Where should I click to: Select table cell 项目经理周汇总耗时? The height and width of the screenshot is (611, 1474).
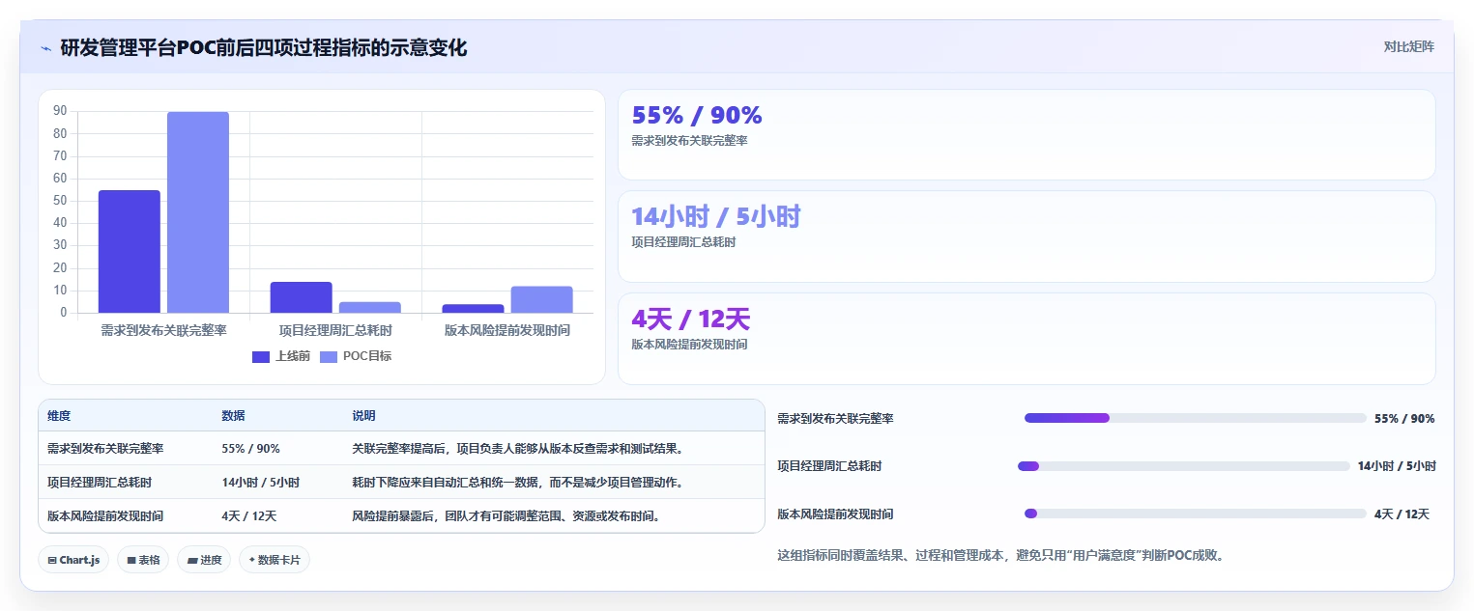100,483
